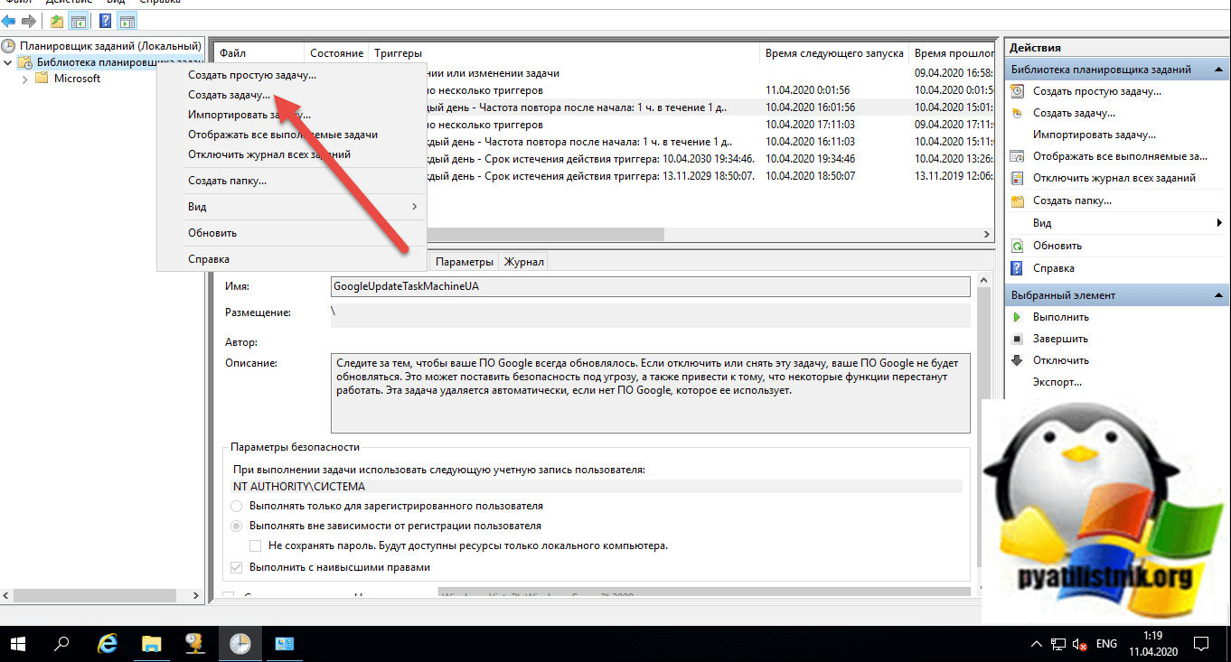This screenshot has width=1231, height=662.
Task: Click 'Создать простую задачу' icon in Actions panel
Action: [1017, 91]
